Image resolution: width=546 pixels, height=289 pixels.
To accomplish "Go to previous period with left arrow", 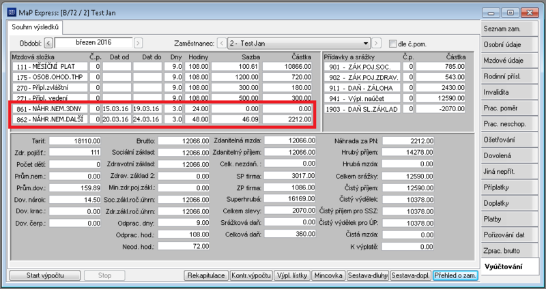I will (x=48, y=44).
